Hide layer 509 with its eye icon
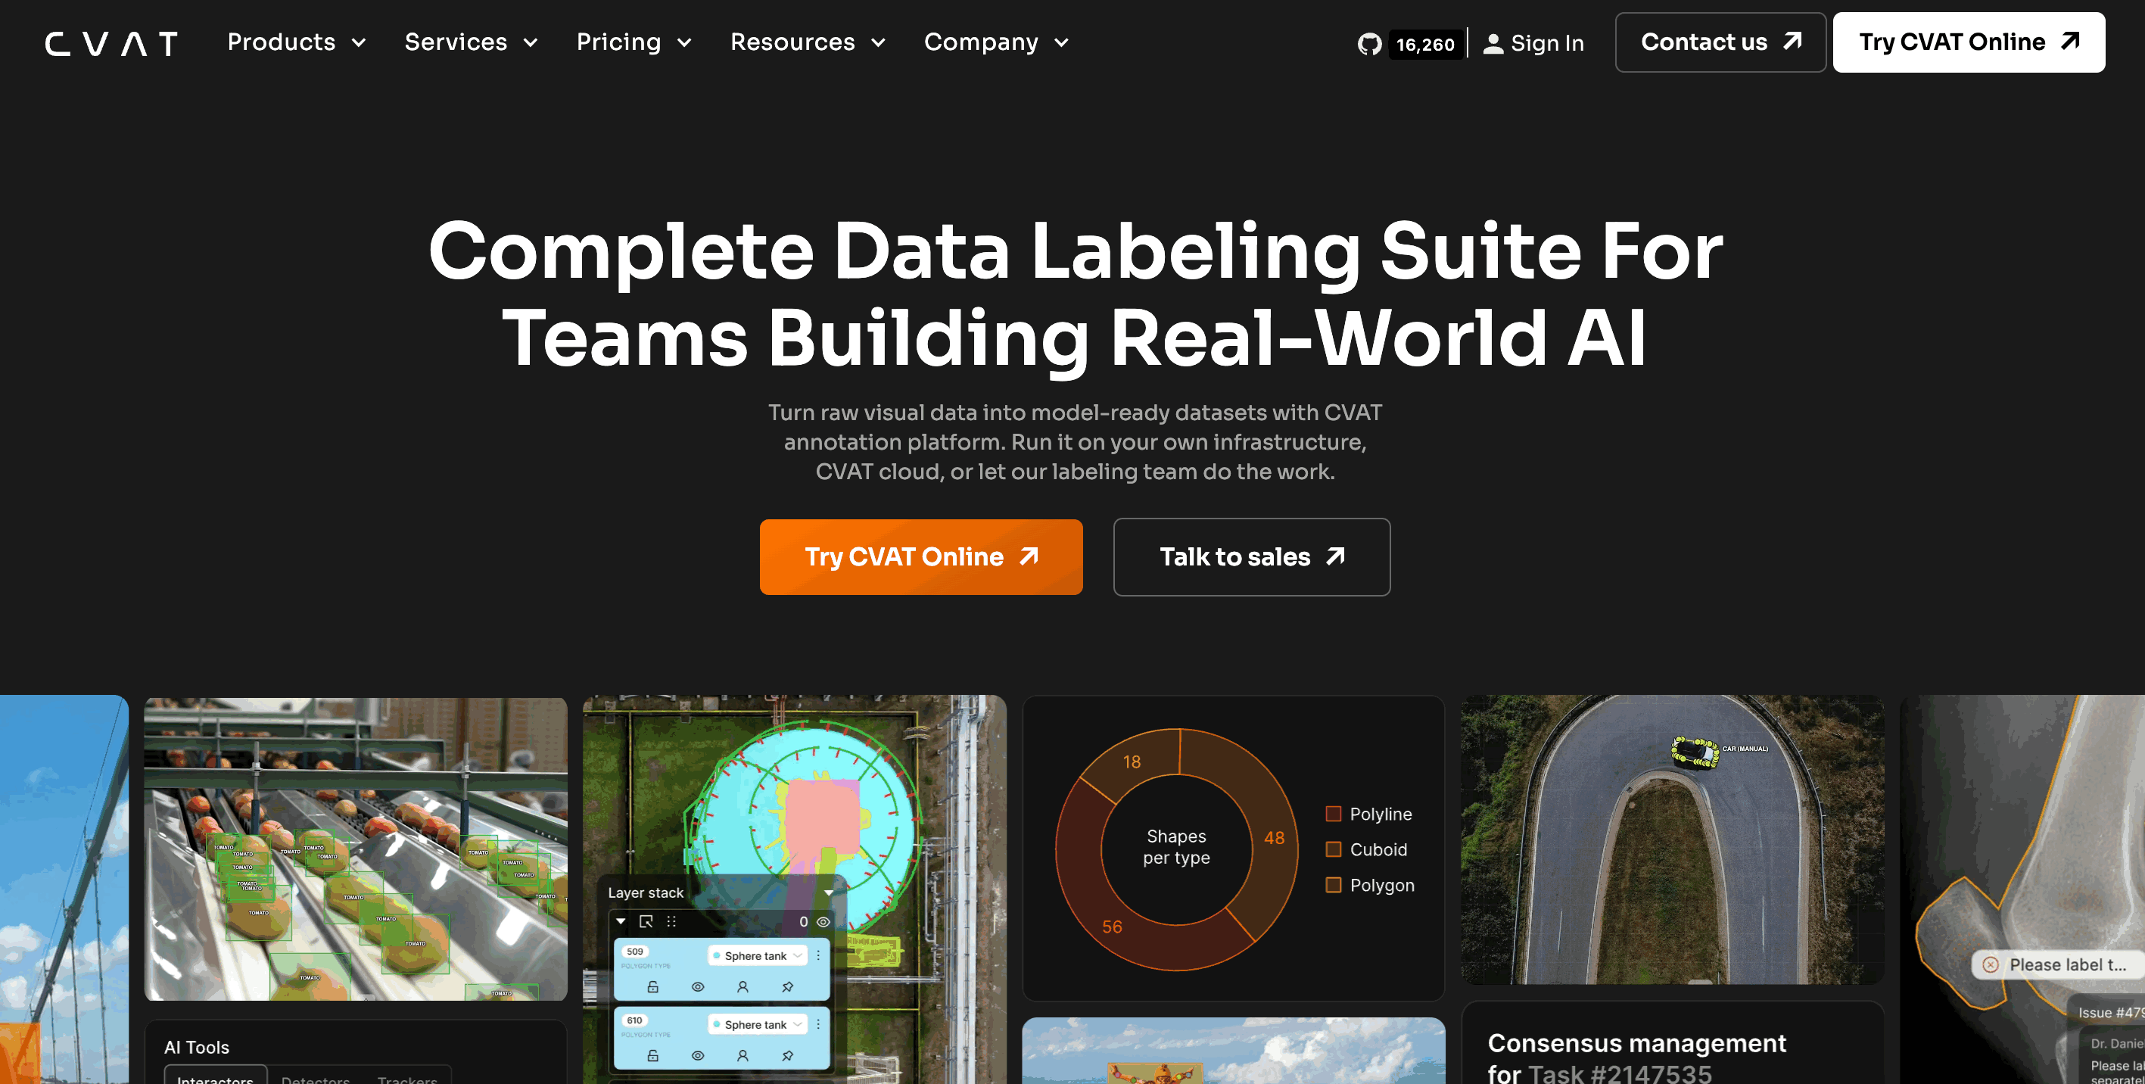The width and height of the screenshot is (2145, 1084). [x=698, y=986]
